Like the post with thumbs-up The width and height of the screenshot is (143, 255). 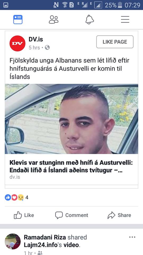point(24,215)
